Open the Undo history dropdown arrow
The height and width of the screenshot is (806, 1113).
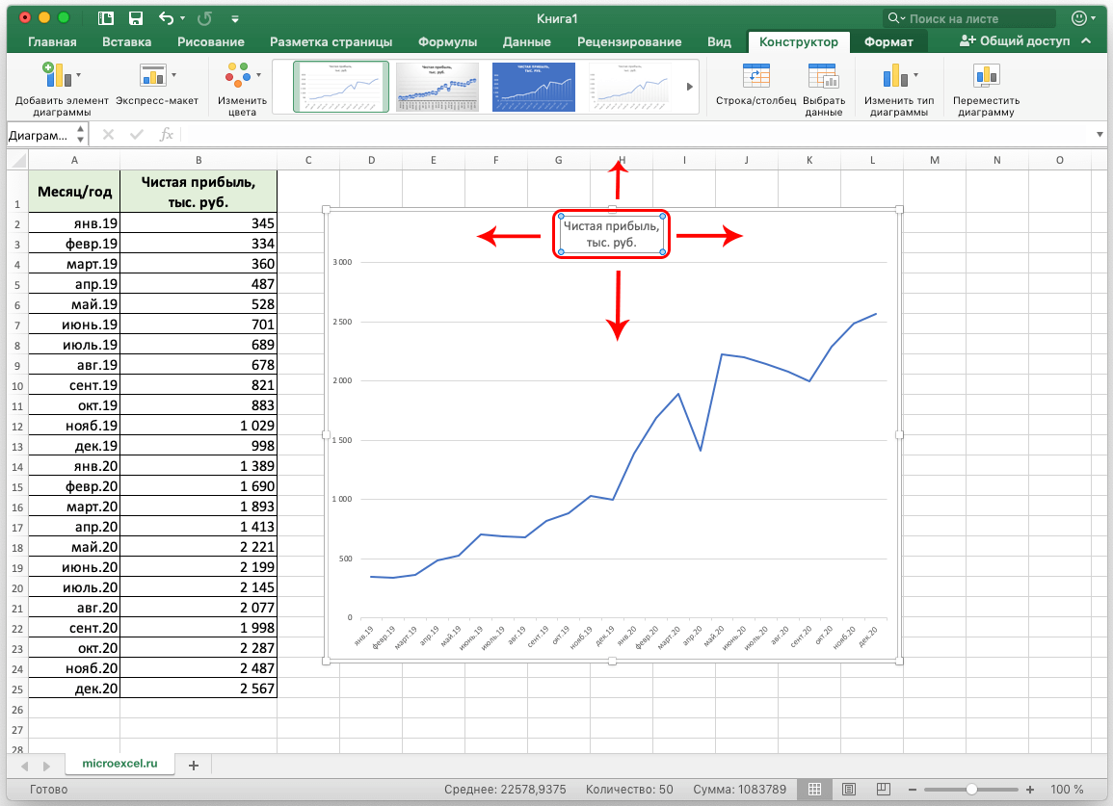click(x=182, y=19)
